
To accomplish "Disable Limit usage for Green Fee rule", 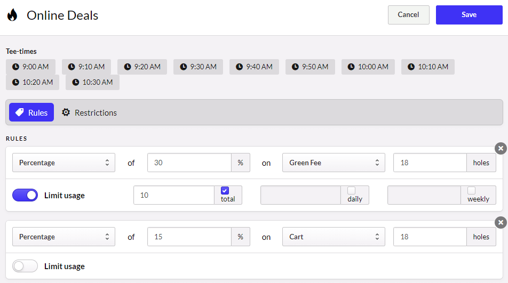I will 25,195.
